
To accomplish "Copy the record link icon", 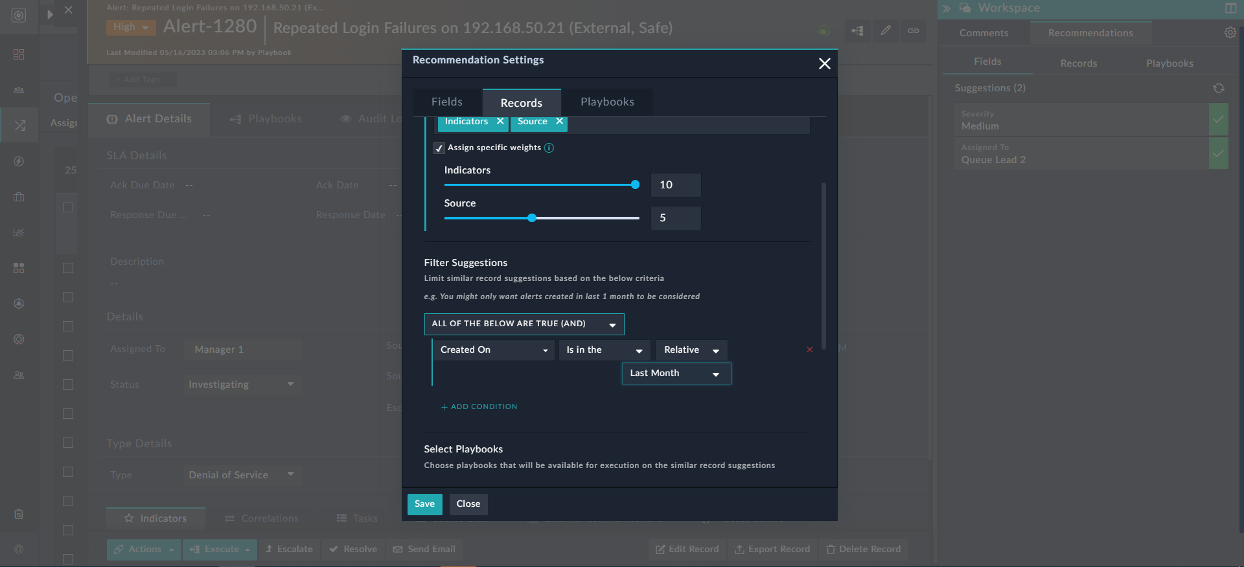I will [913, 30].
